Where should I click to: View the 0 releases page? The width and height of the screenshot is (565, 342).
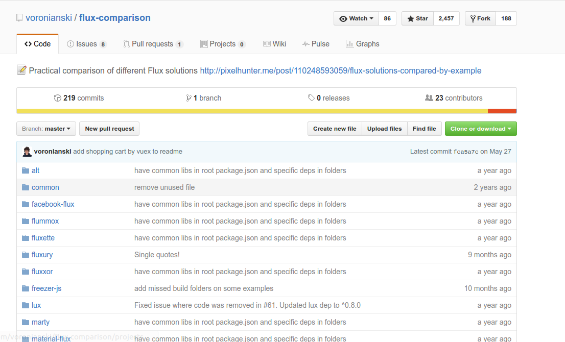tap(328, 98)
